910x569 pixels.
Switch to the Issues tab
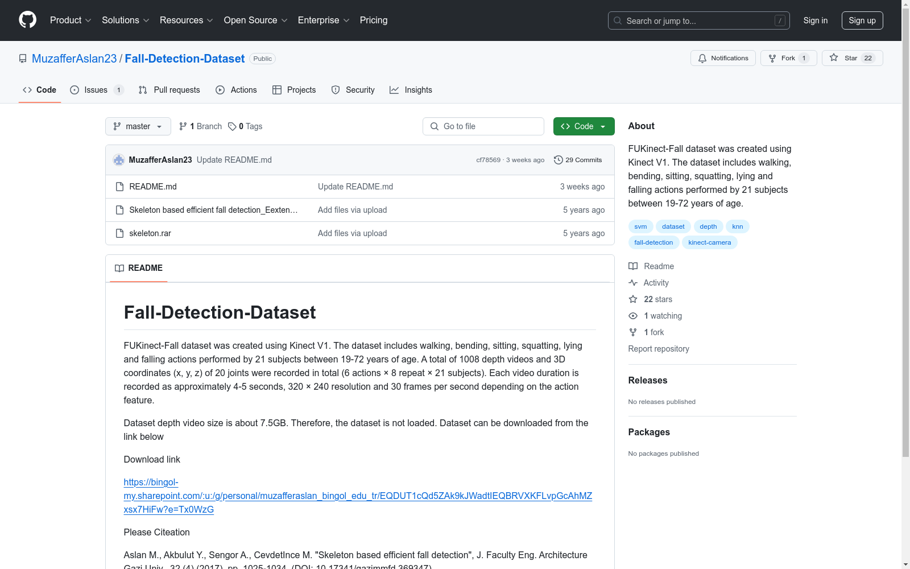pos(97,90)
